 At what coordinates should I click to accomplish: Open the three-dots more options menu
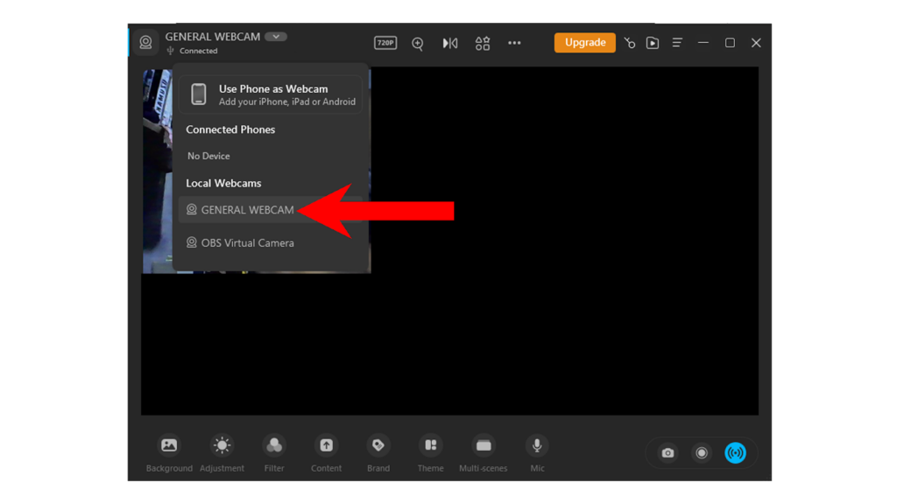[x=514, y=43]
